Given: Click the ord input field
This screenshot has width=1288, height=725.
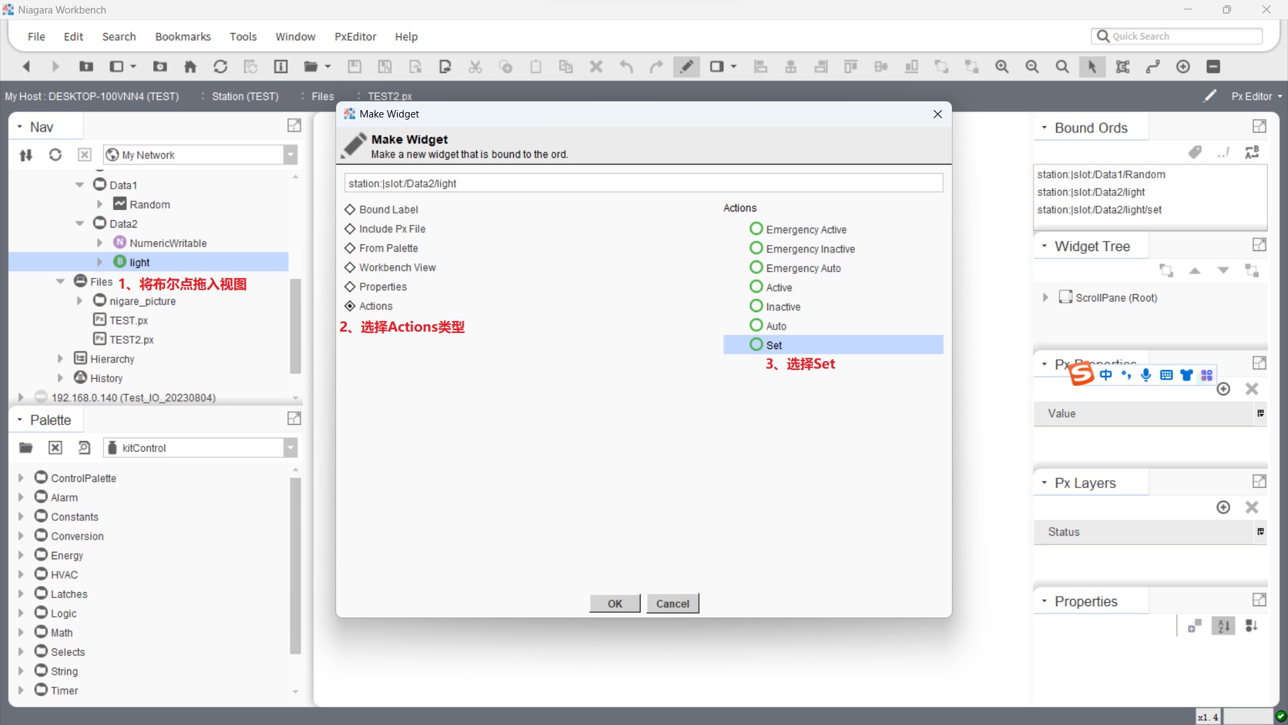Looking at the screenshot, I should pos(643,183).
